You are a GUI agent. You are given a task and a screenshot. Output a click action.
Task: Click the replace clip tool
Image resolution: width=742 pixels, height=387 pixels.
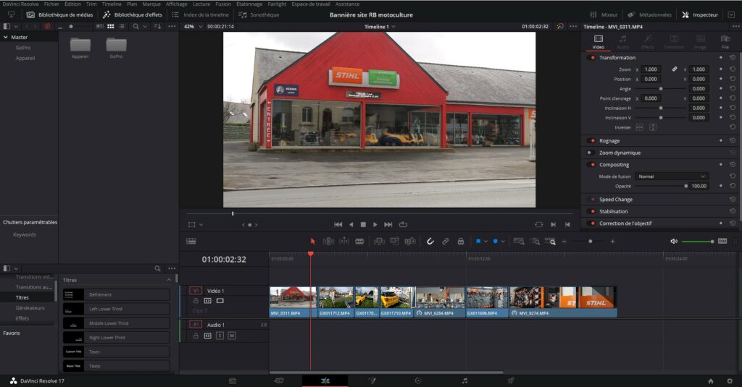click(x=410, y=242)
